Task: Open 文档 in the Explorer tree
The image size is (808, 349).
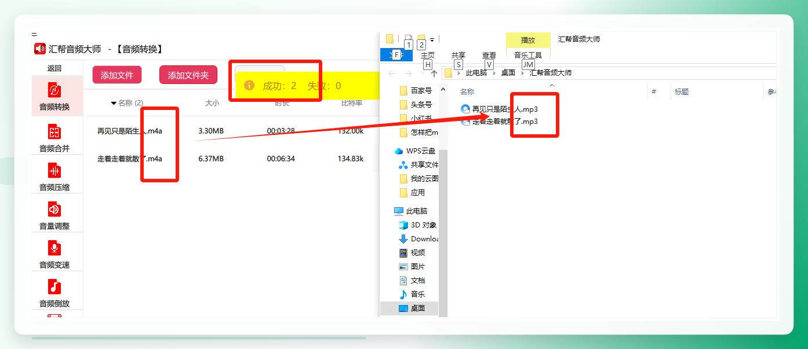Action: [x=412, y=281]
